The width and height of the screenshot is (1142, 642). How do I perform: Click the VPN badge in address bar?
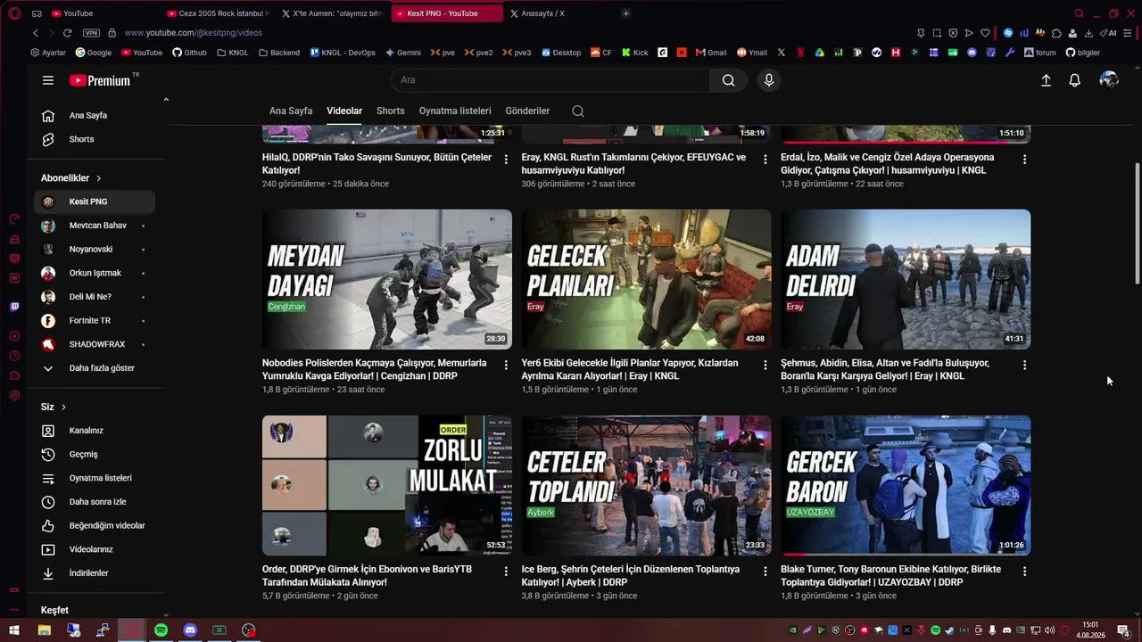(x=91, y=33)
